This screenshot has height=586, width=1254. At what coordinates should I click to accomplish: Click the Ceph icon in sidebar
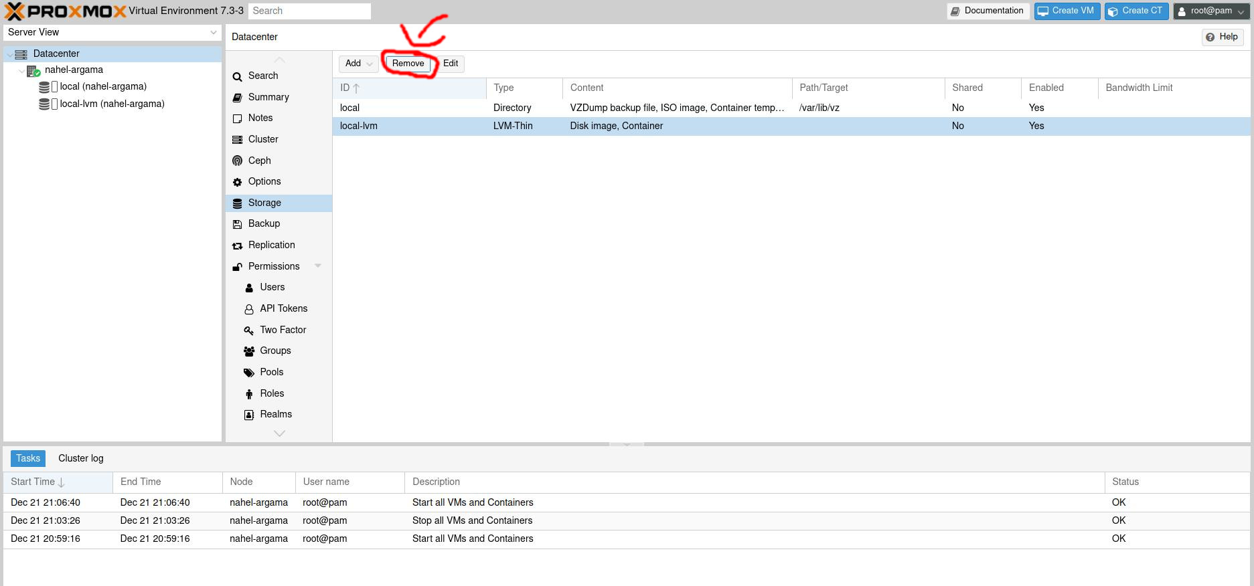237,161
